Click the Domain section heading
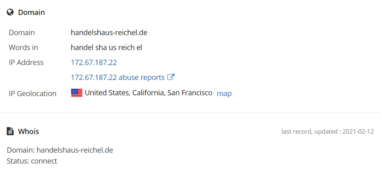The image size is (381, 170). (x=32, y=12)
